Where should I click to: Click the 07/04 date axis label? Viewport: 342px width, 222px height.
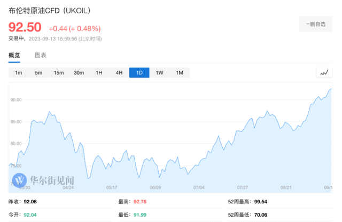point(199,187)
